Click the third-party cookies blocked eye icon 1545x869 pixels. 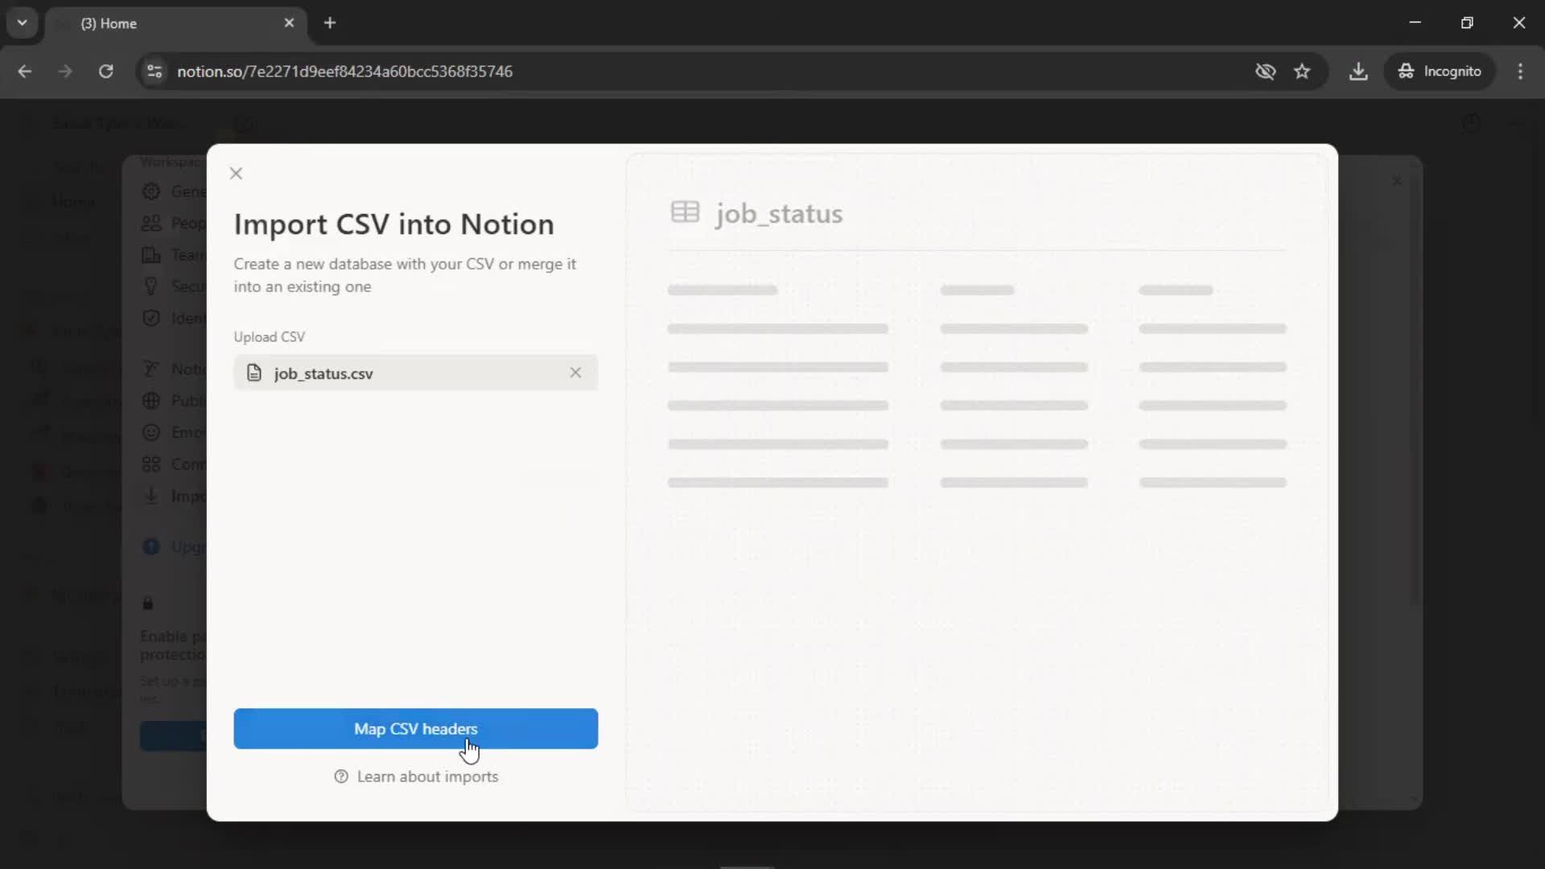pyautogui.click(x=1265, y=71)
